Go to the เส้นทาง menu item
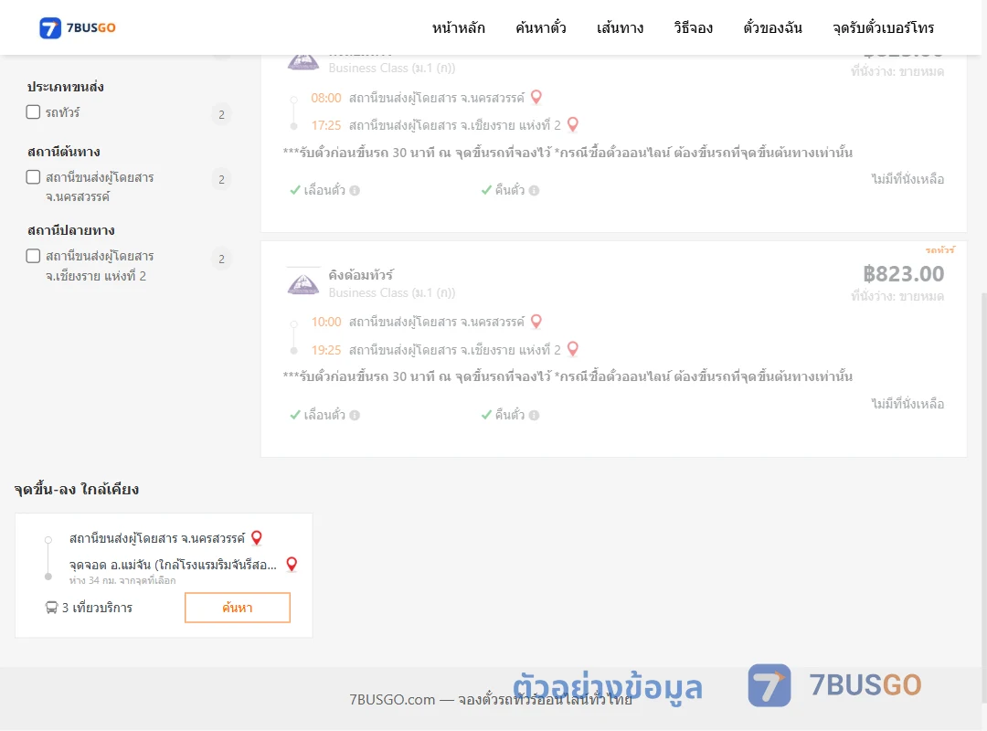Image resolution: width=987 pixels, height=731 pixels. [620, 27]
